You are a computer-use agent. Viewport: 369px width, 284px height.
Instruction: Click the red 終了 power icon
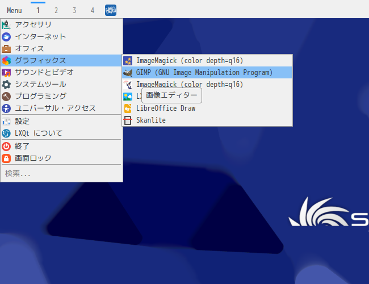(x=6, y=146)
